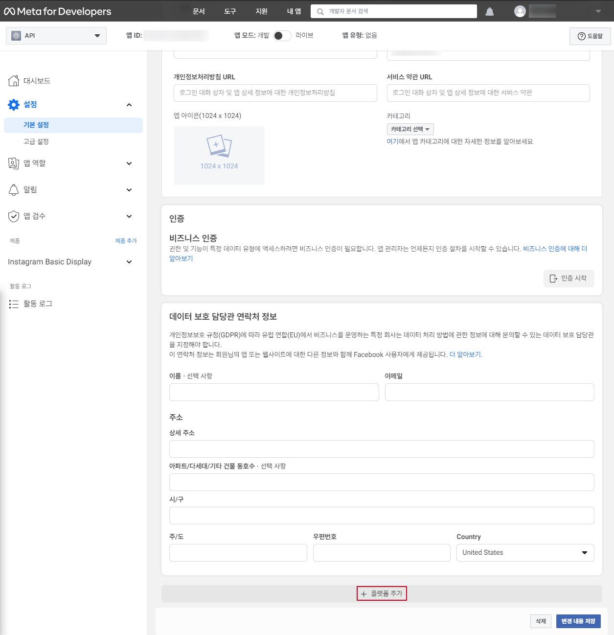Viewport: 614px width, 635px height.
Task: Click the 여기 app category info link
Action: click(x=392, y=141)
